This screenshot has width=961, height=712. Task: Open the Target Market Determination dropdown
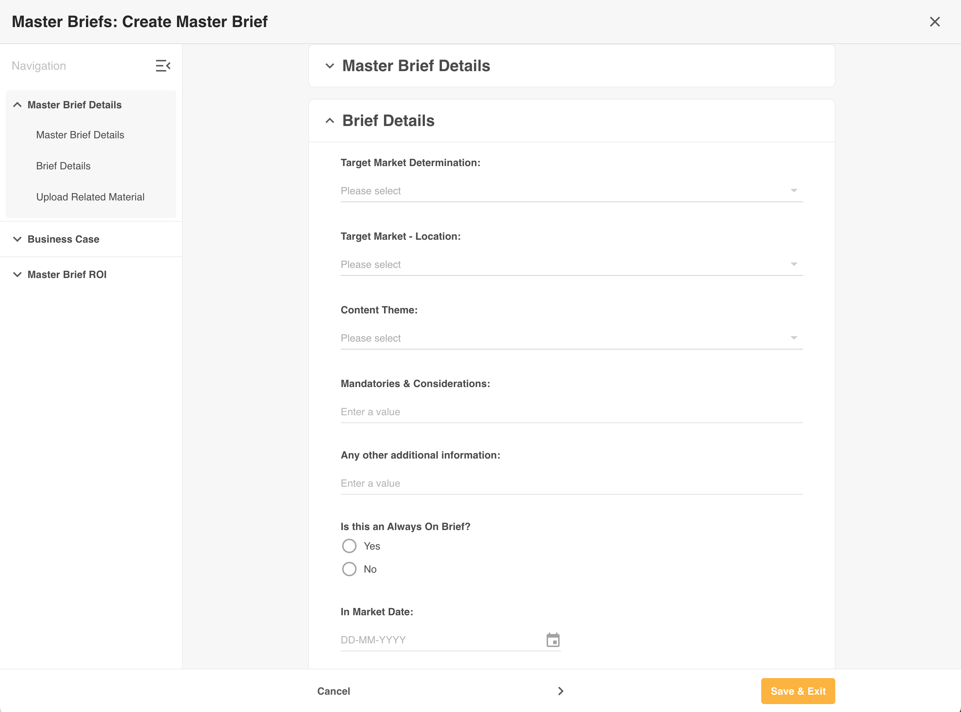pos(571,191)
